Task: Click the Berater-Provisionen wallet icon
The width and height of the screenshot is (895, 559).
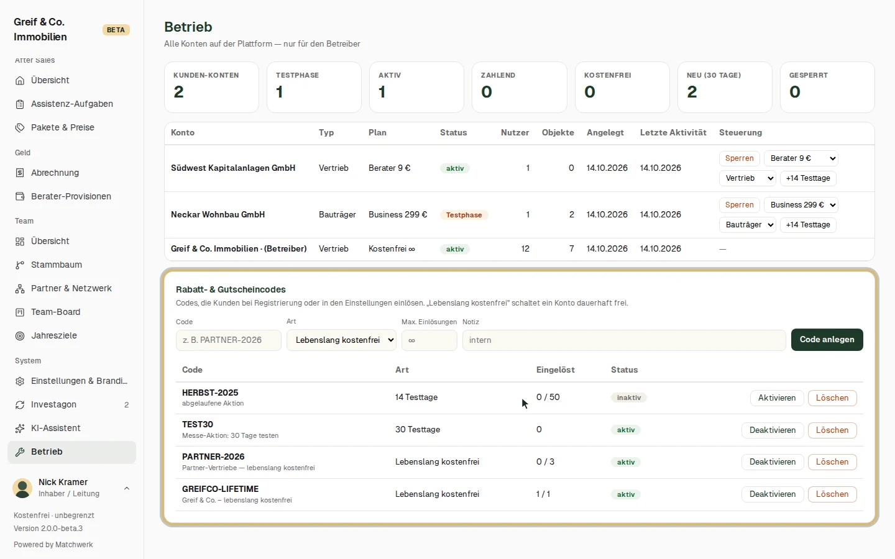Action: (20, 197)
